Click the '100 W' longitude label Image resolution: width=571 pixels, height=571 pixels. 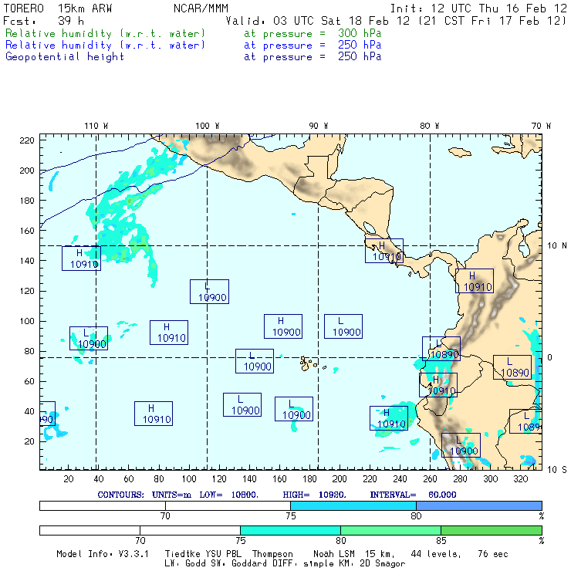pyautogui.click(x=208, y=126)
